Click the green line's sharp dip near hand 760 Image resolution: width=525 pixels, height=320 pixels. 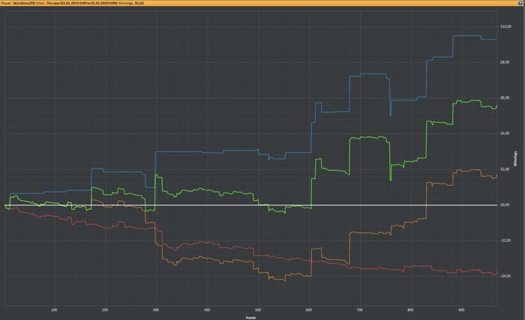(391, 178)
